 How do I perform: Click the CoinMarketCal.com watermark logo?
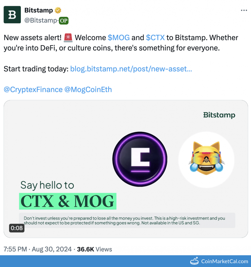(x=219, y=261)
